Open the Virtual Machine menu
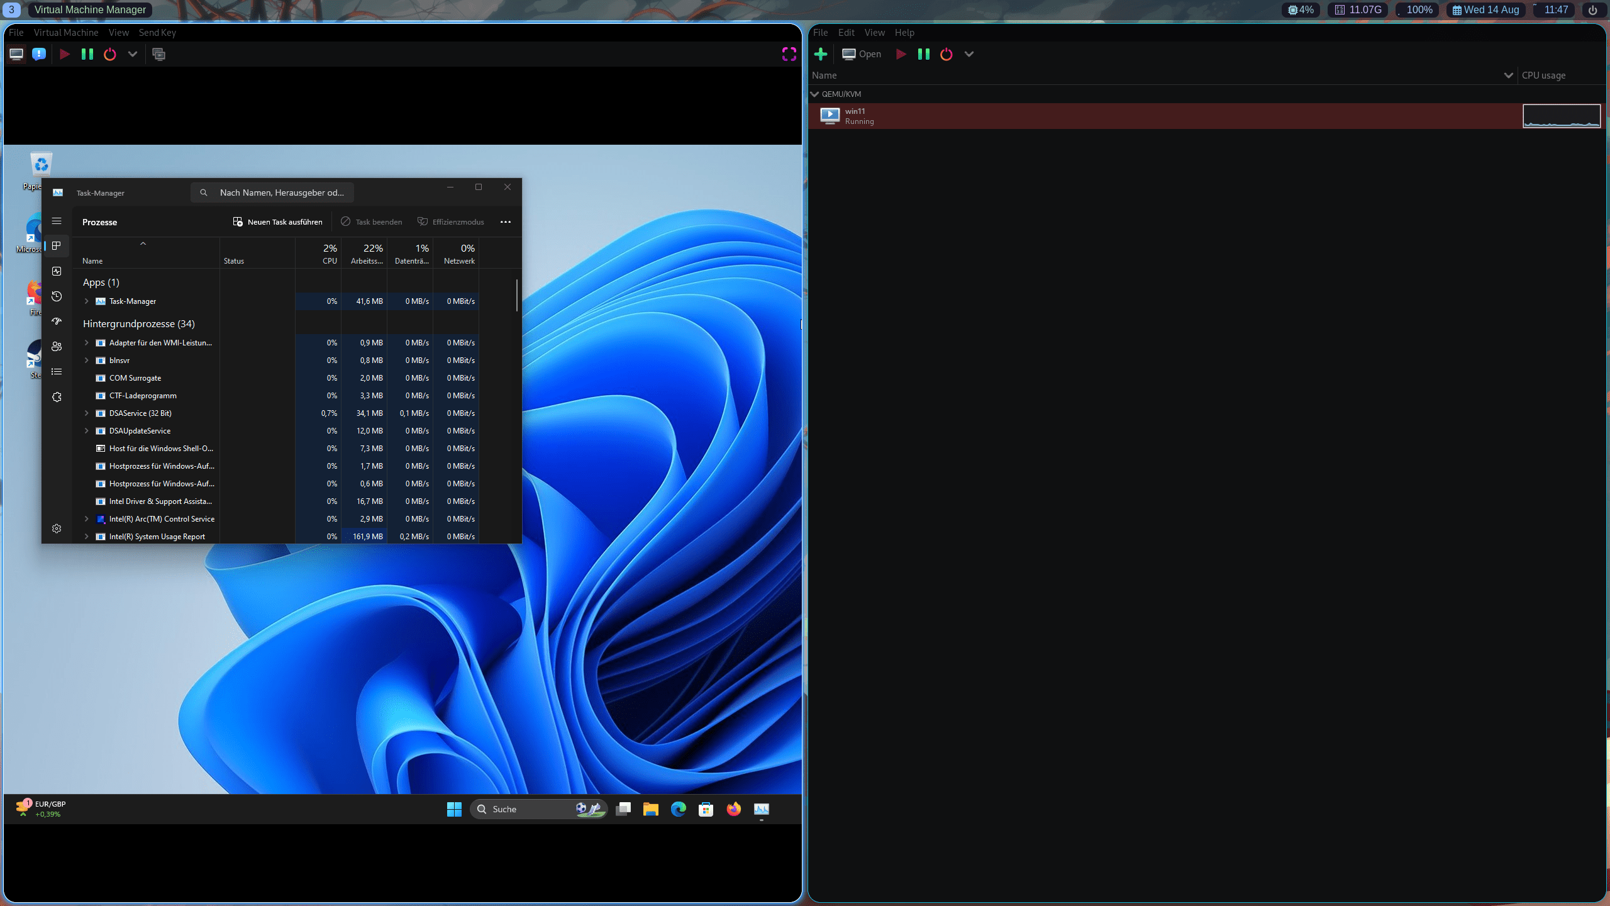The height and width of the screenshot is (906, 1610). [66, 33]
